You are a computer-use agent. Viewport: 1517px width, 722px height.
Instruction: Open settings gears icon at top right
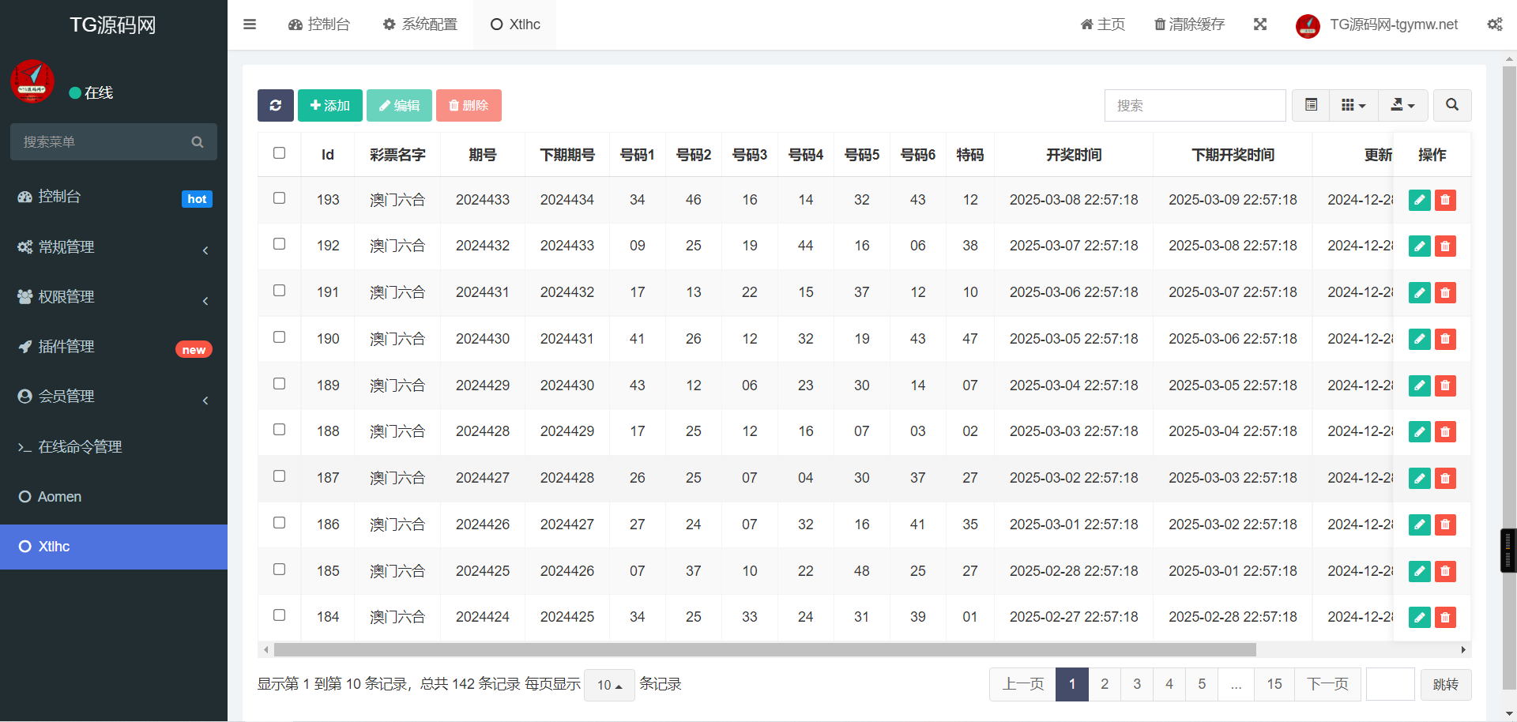coord(1494,24)
